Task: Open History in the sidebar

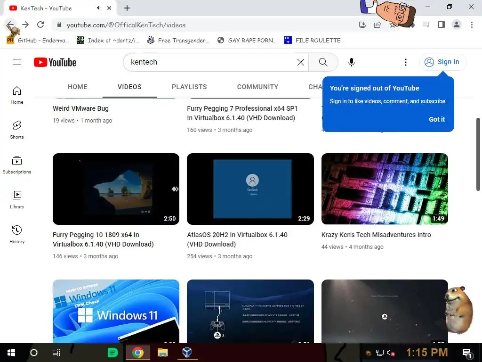Action: pyautogui.click(x=17, y=235)
